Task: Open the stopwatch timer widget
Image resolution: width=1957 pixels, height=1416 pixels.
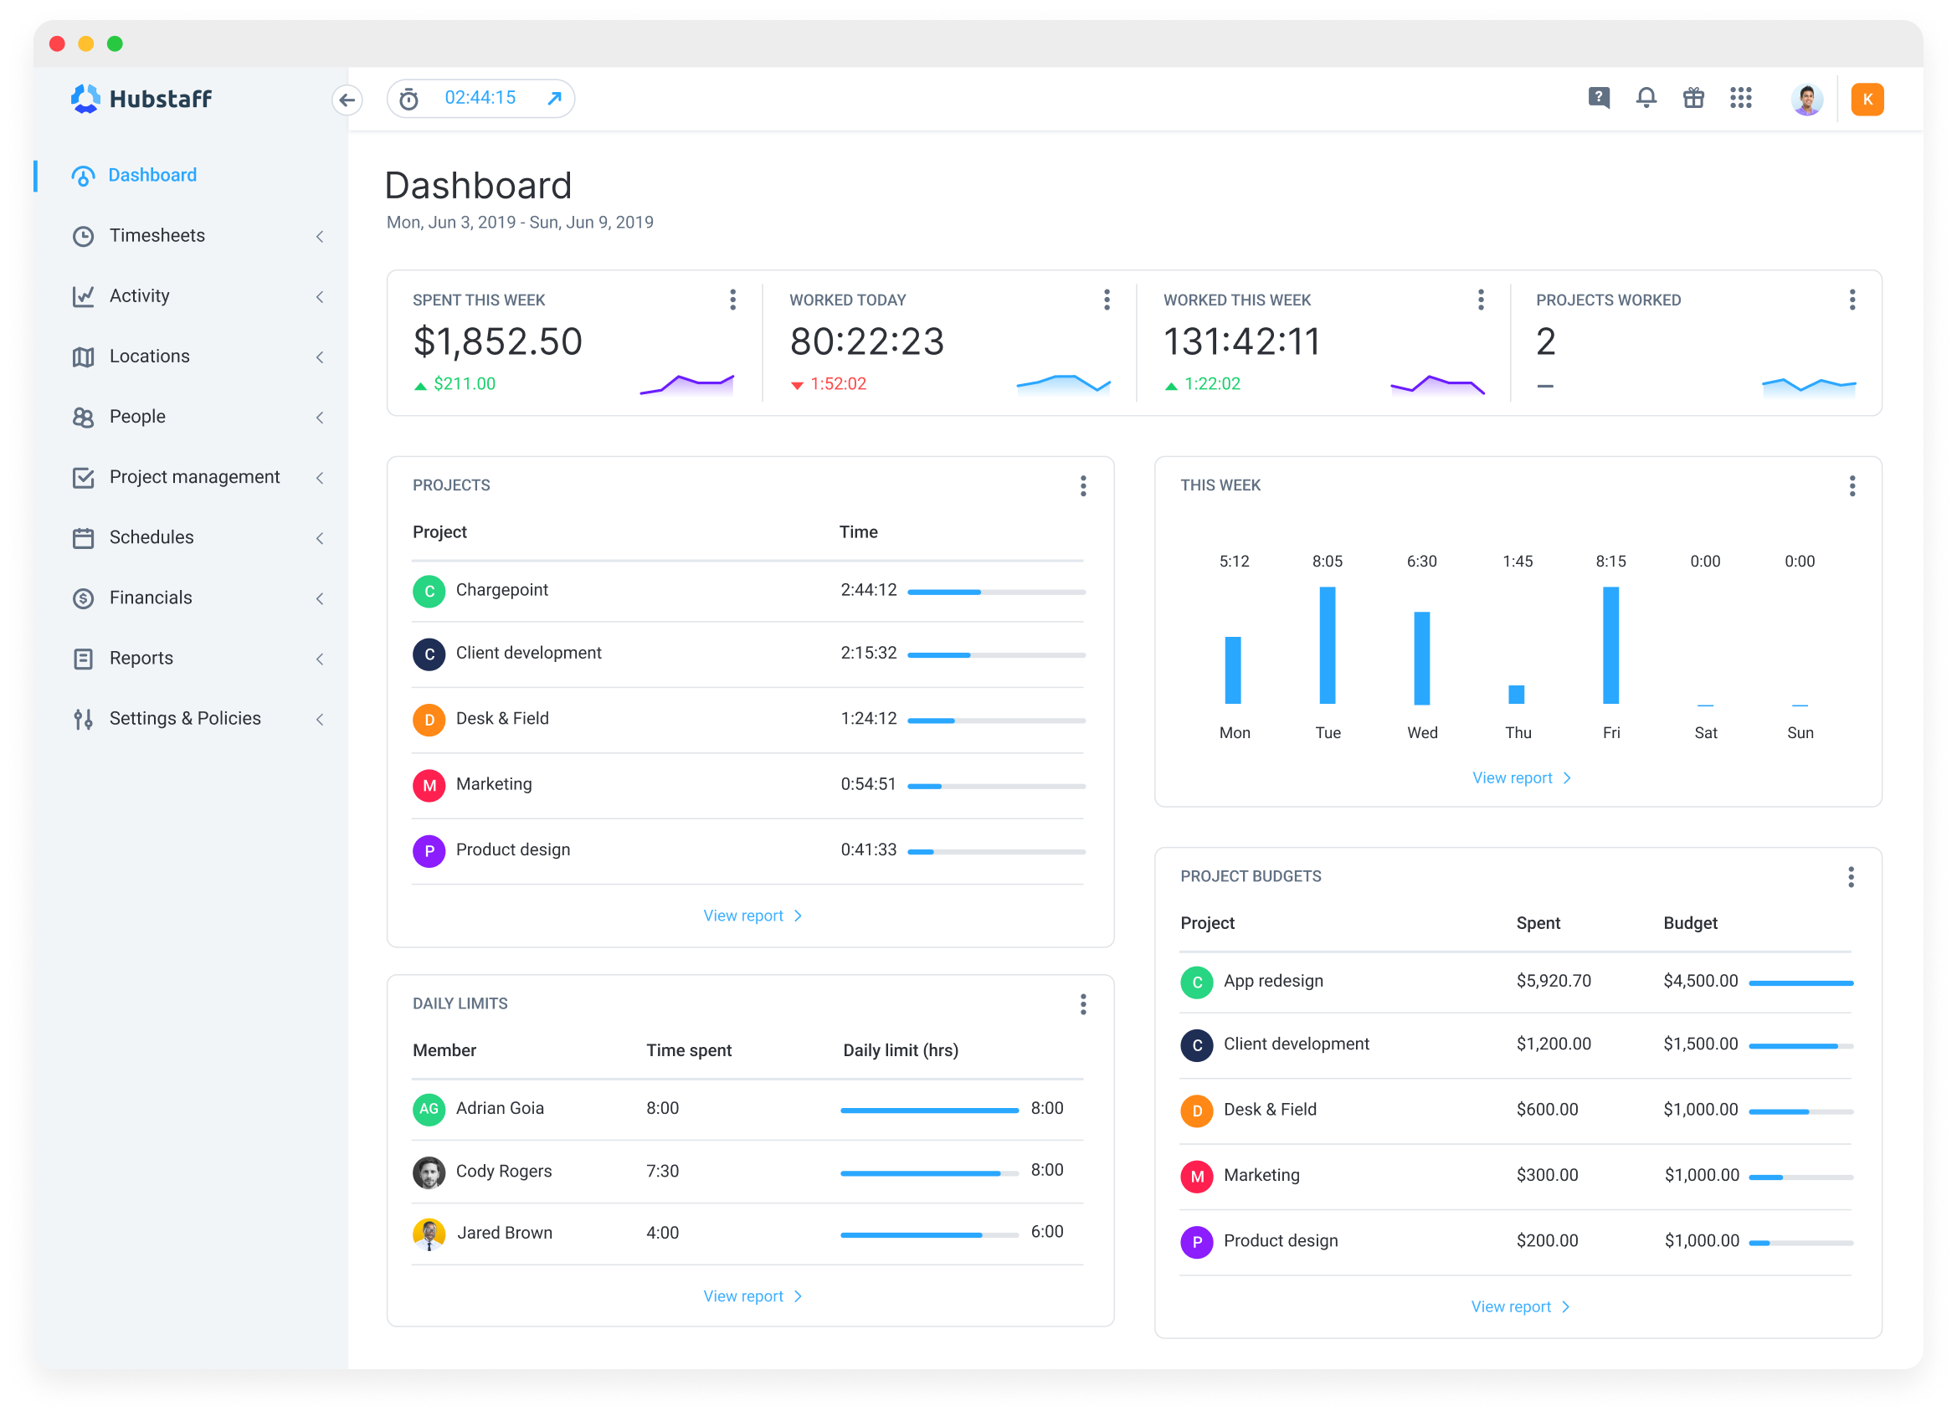Action: click(408, 99)
